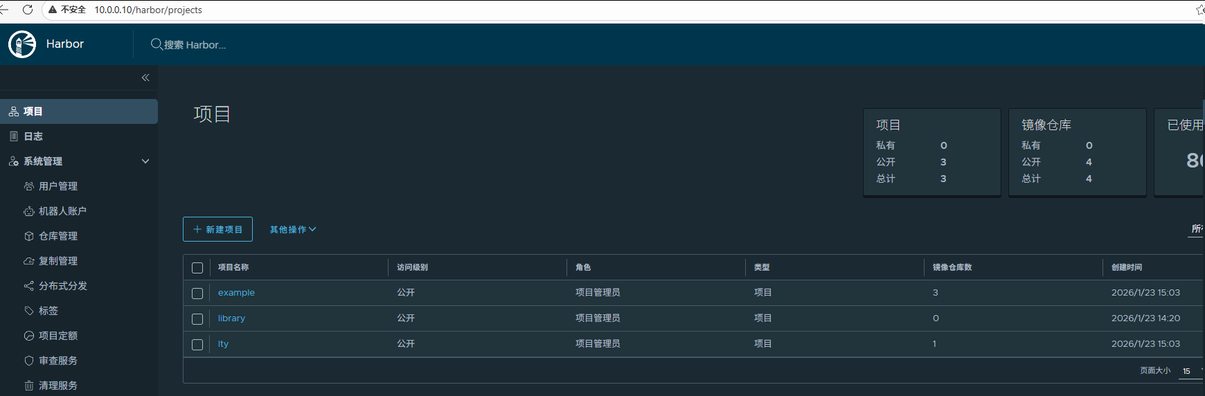Click the 审查服务 shield icon
Viewport: 1205px width, 396px height.
click(x=29, y=361)
